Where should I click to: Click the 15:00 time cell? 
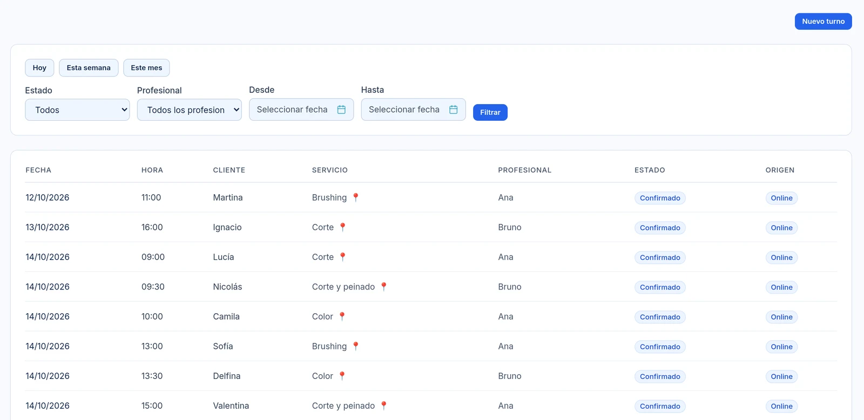coord(152,405)
